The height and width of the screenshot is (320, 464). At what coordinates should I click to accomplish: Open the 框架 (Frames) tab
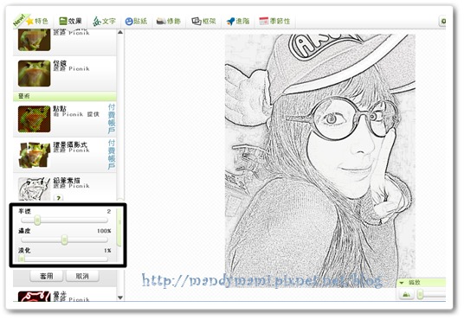pos(203,21)
